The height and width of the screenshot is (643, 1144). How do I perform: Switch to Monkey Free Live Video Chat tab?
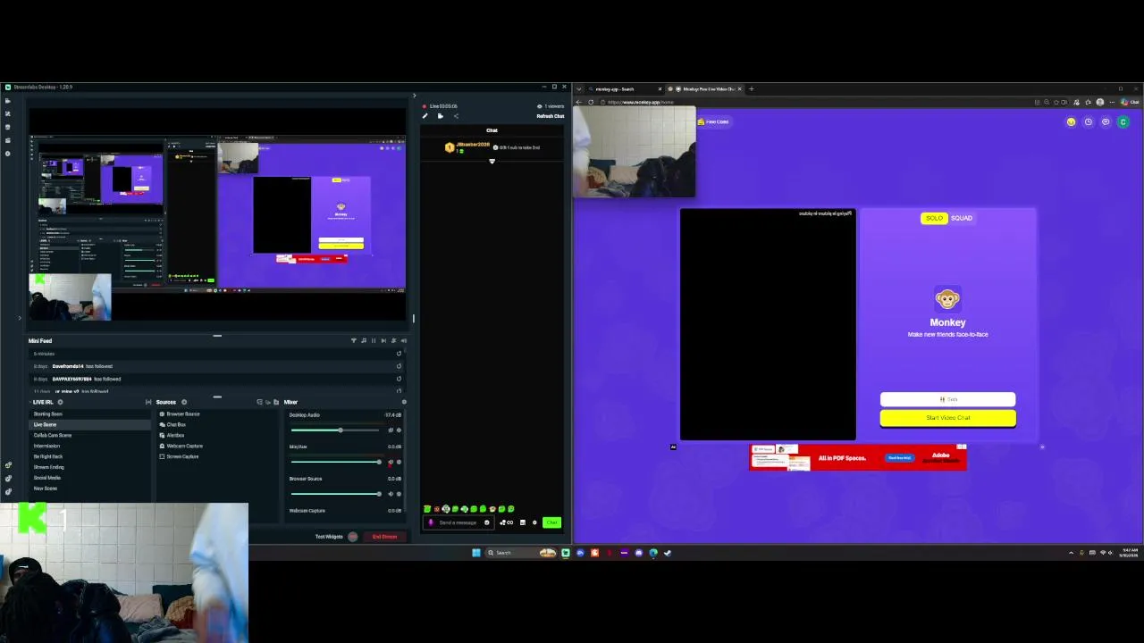tap(709, 89)
